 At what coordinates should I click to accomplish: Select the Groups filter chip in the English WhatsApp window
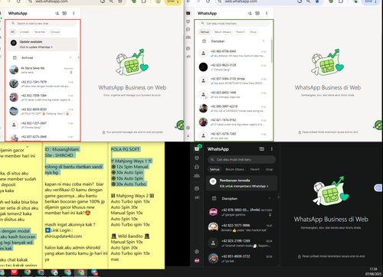55,32
